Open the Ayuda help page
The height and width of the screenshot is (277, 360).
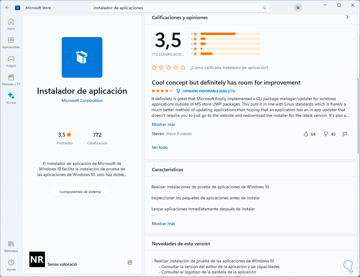[11, 265]
